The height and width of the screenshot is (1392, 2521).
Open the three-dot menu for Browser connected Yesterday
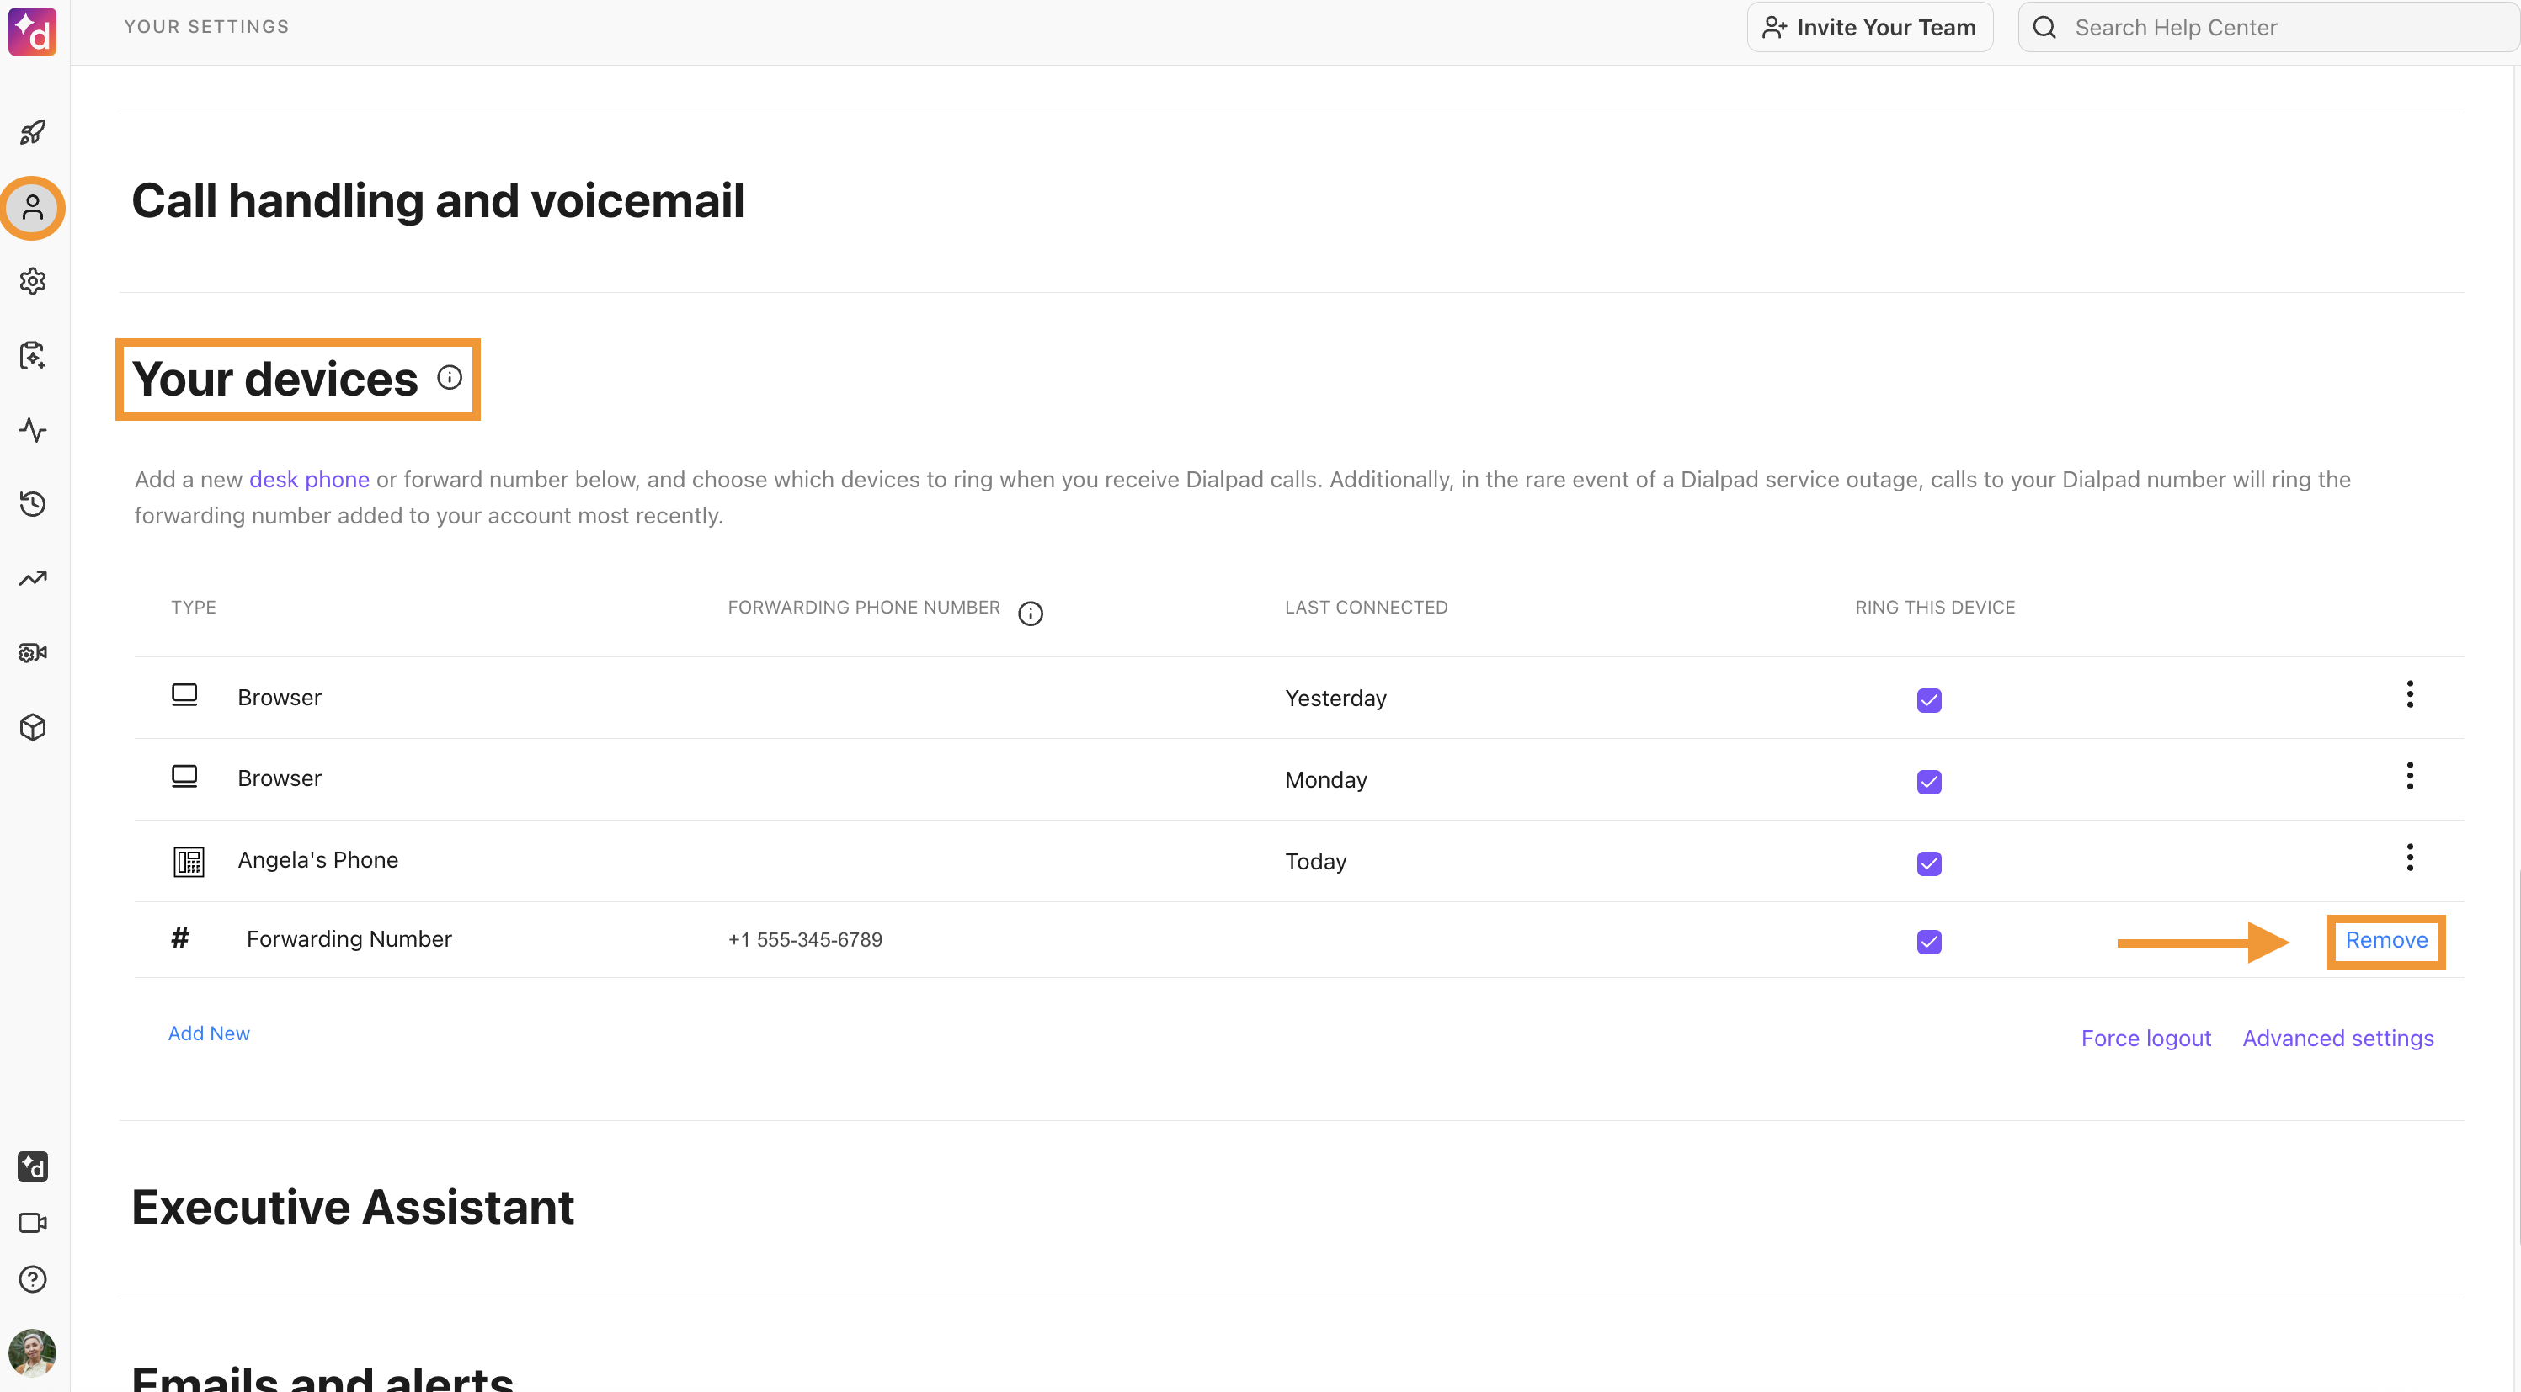point(2410,693)
